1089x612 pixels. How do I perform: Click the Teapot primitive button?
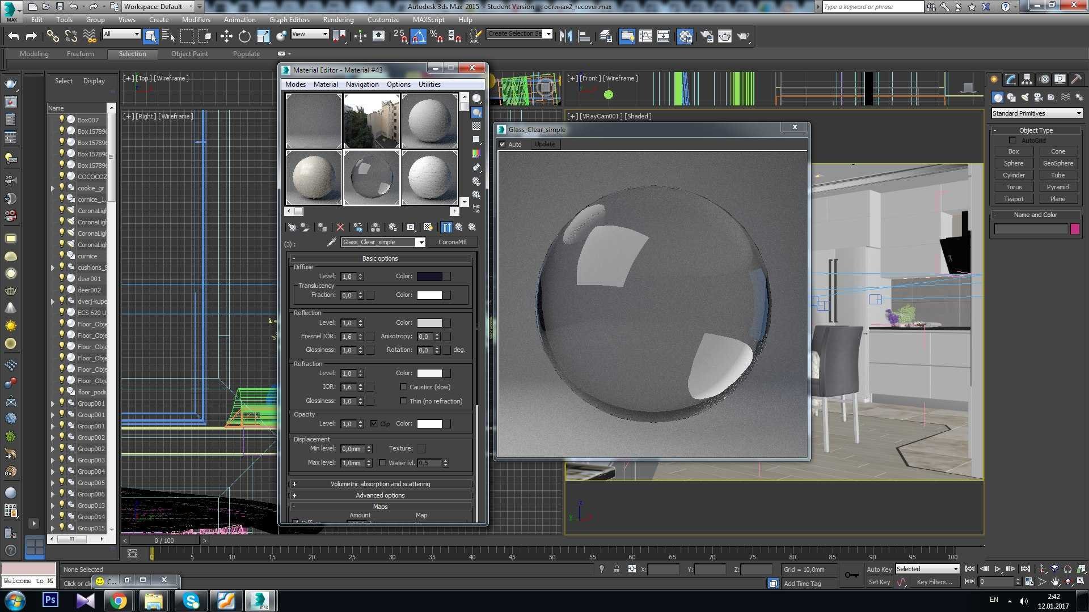pyautogui.click(x=1013, y=199)
